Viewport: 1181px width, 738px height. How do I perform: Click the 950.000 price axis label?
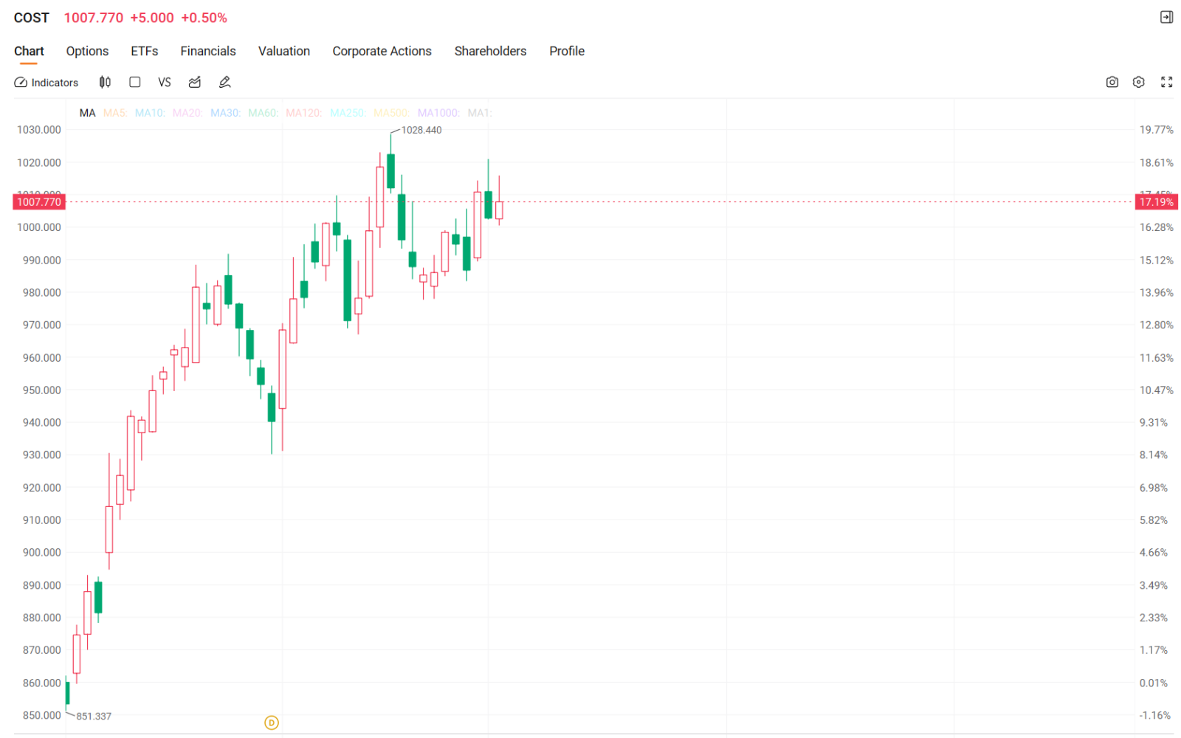(42, 390)
